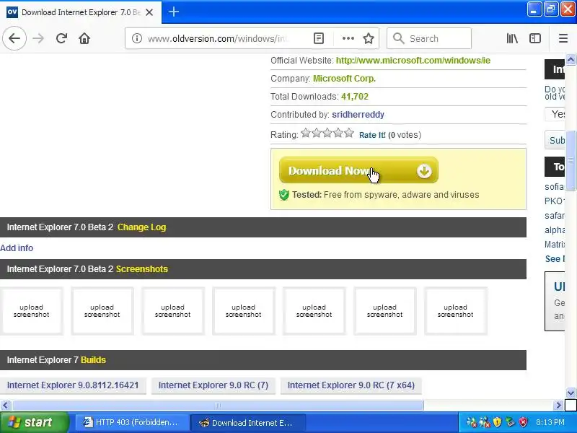The width and height of the screenshot is (577, 433).
Task: Click the red shield alert tray icon
Action: (x=523, y=422)
